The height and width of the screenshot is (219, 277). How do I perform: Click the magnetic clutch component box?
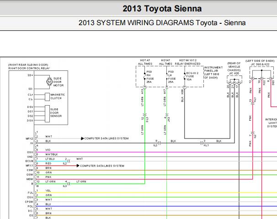point(47,97)
